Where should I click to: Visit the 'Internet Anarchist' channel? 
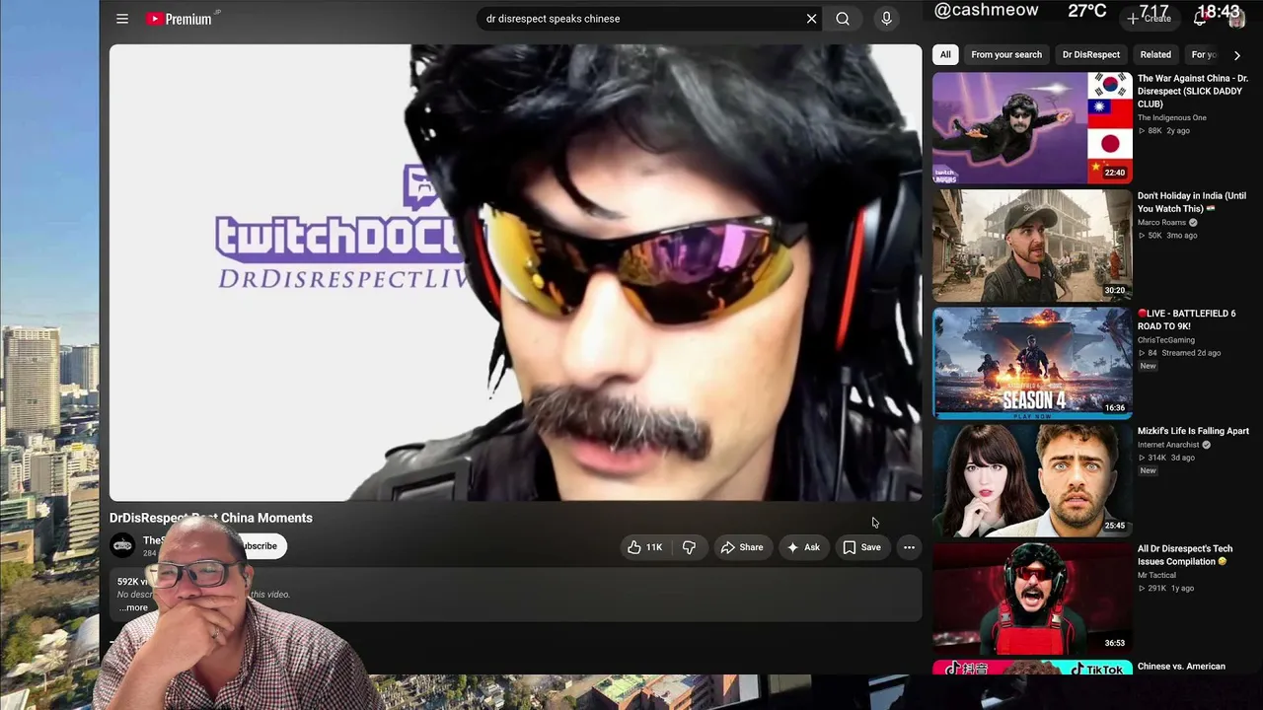point(1169,445)
